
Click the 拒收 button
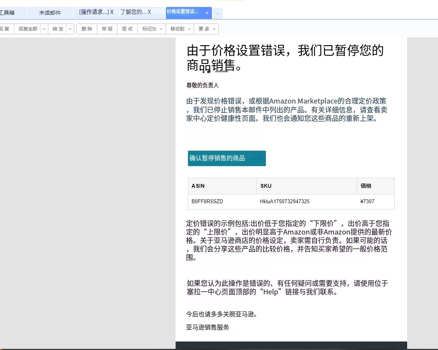127,29
